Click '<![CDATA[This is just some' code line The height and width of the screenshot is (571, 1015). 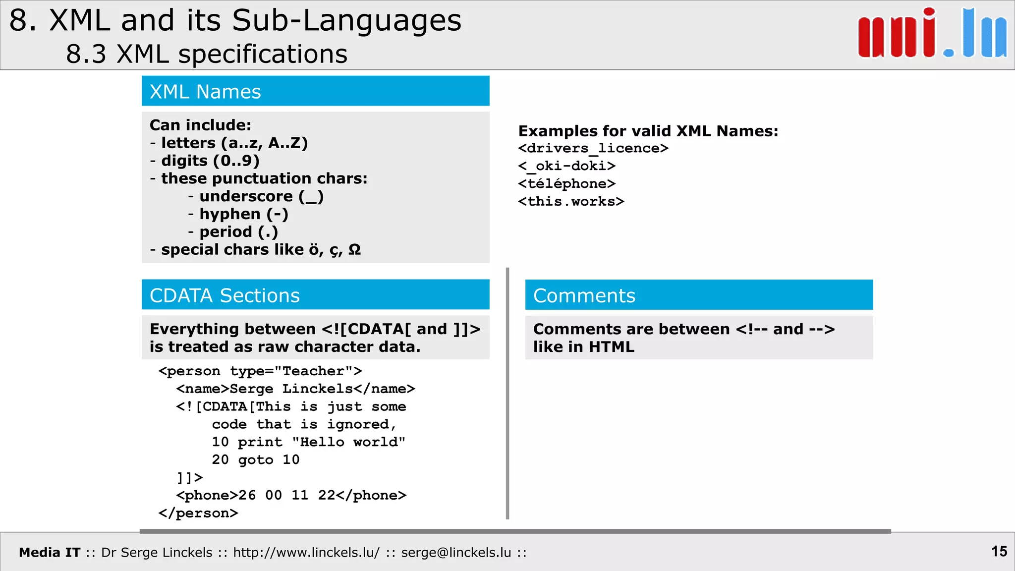291,406
